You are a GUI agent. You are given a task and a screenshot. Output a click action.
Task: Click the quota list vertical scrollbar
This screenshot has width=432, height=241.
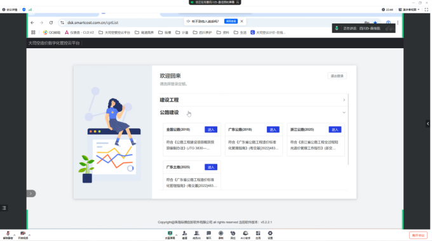[x=348, y=129]
